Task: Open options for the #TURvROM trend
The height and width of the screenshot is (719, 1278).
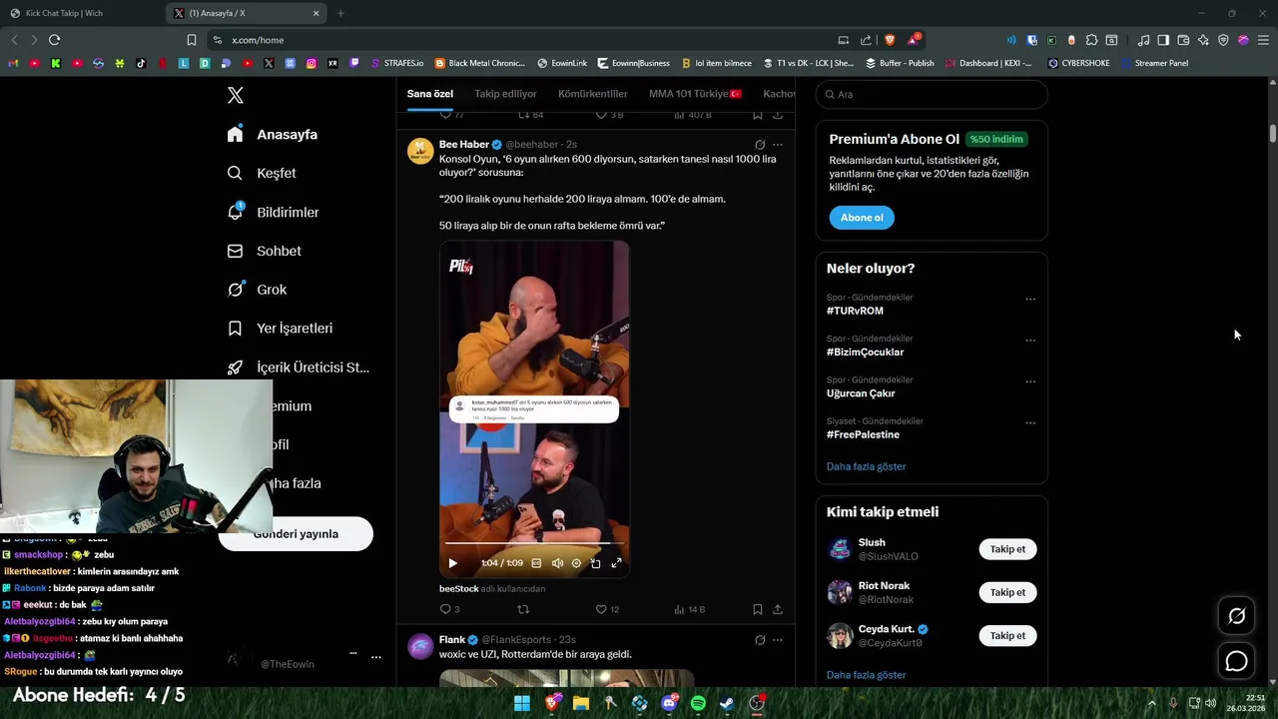Action: [1030, 300]
